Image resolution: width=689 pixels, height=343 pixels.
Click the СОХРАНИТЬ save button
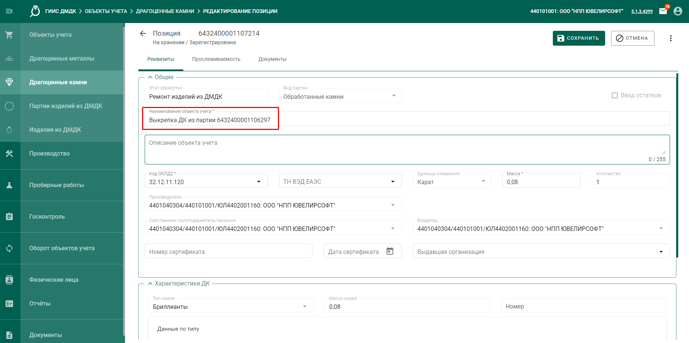pyautogui.click(x=579, y=38)
